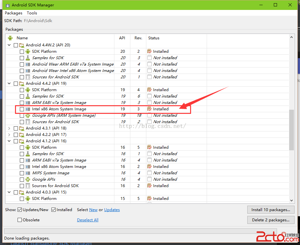Check the Android 4.4W.2 (API 20) group checkbox
300x245 pixels.
[x=16, y=45]
